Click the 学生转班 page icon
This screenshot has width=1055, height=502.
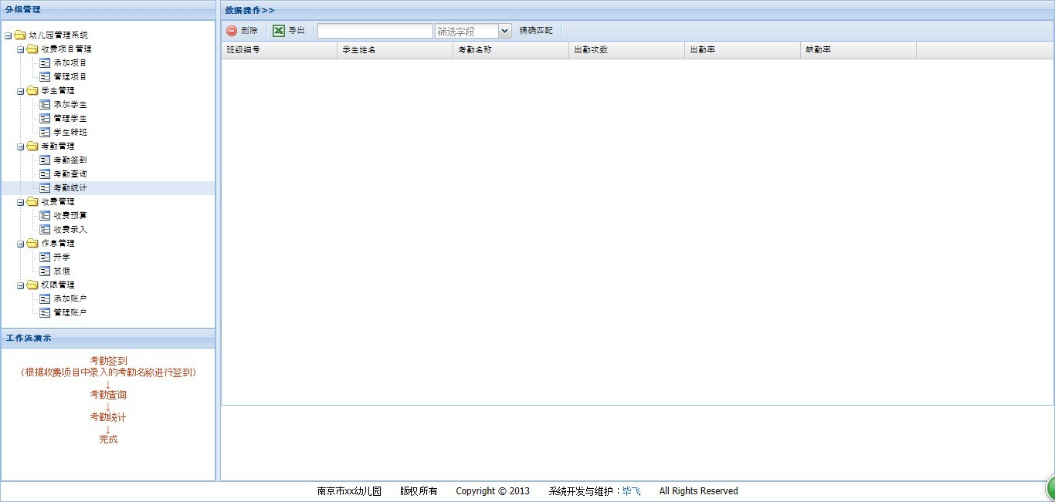pyautogui.click(x=45, y=132)
